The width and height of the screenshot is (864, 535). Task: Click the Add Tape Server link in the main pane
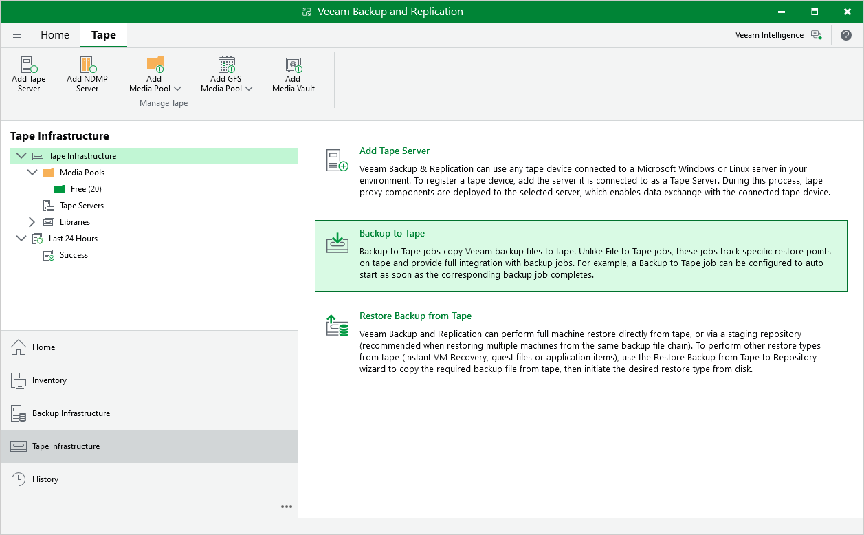pos(395,151)
